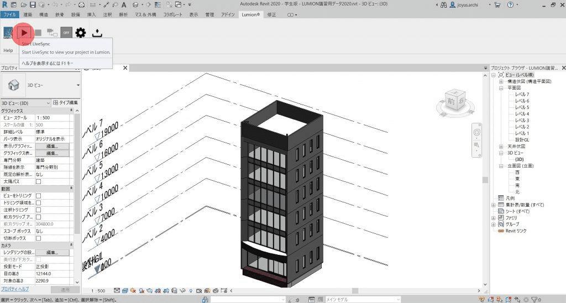
Task: Open Lumion settings gear icon
Action: (x=81, y=33)
